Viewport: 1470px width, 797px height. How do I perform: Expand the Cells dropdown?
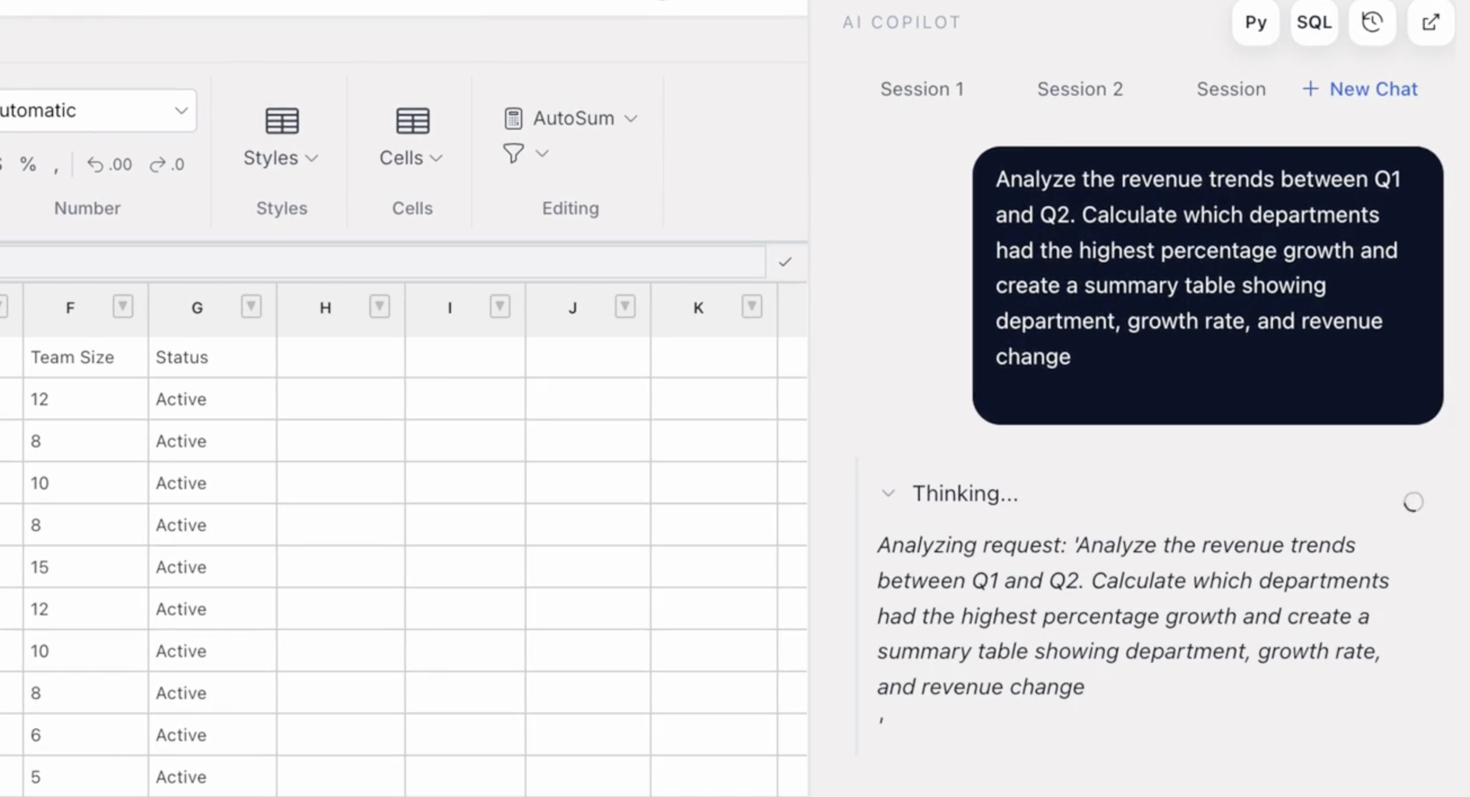[438, 158]
